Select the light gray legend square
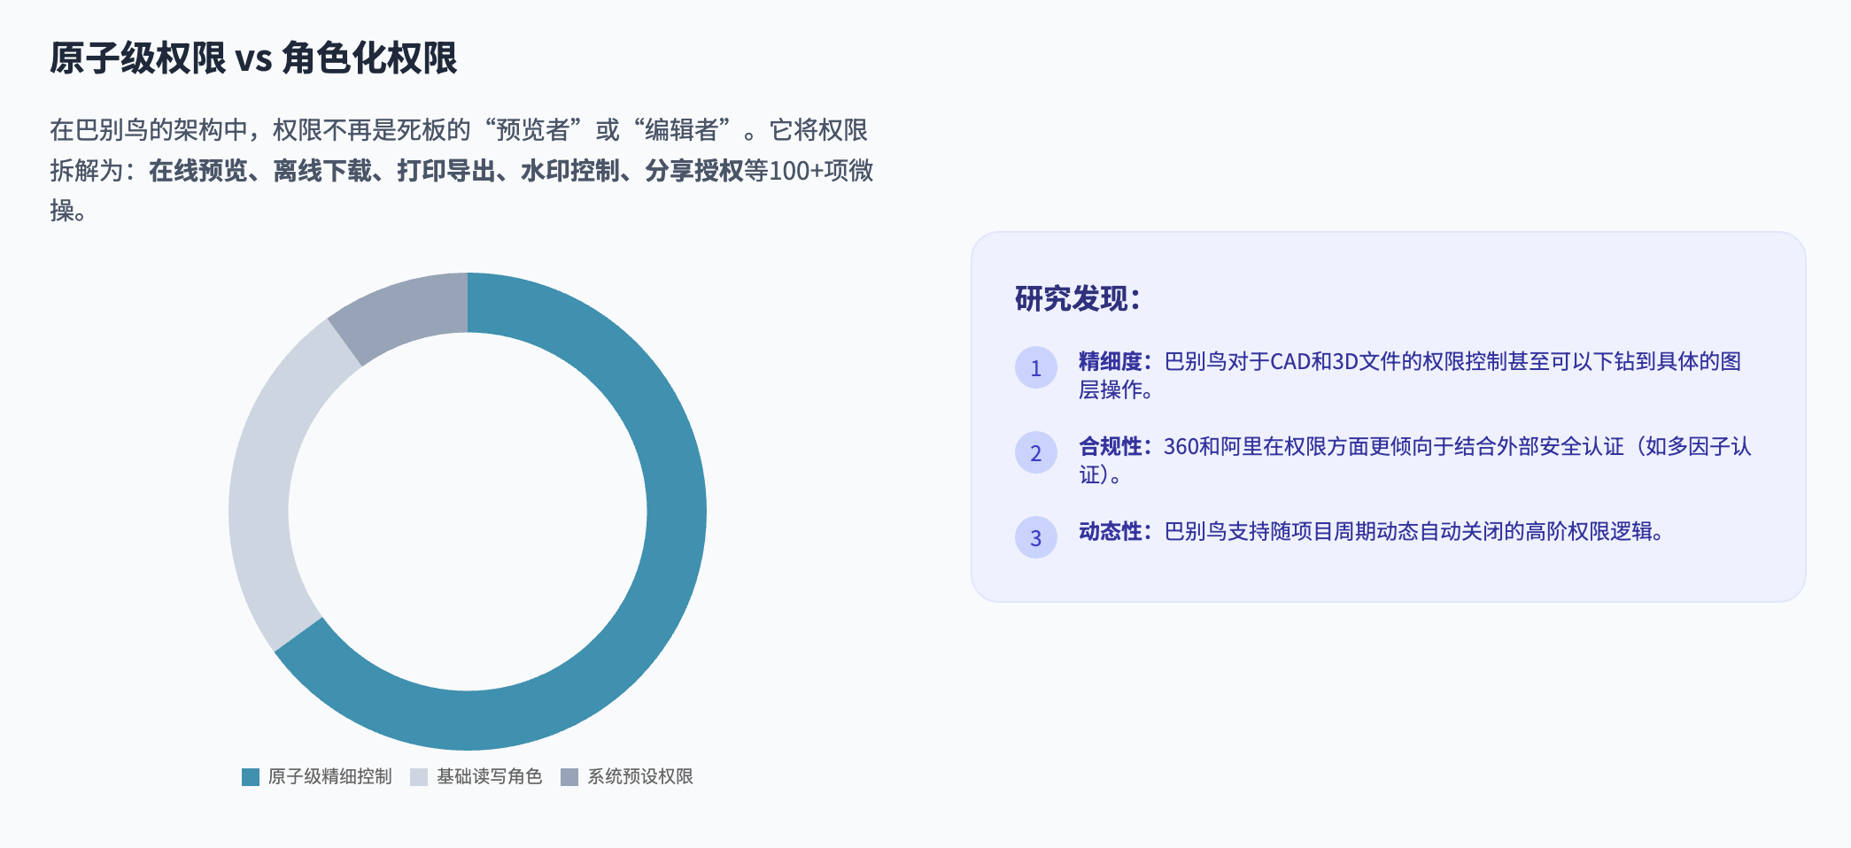The width and height of the screenshot is (1851, 848). (x=416, y=777)
